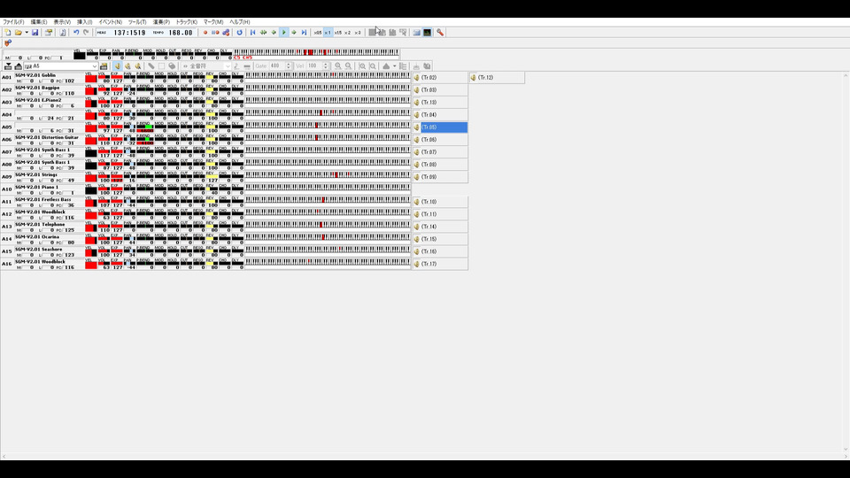Open the track selection A5 dropdown
Screen dimensions: 850x478
[95, 66]
